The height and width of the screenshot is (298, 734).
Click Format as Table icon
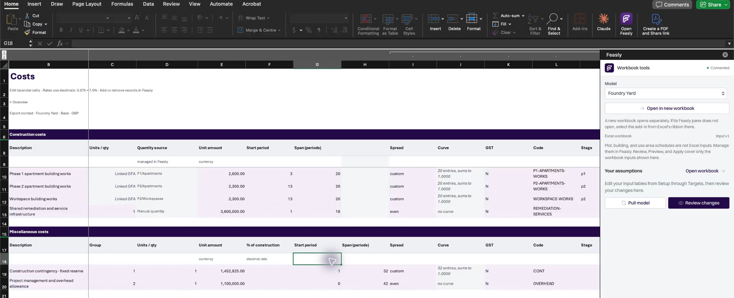pyautogui.click(x=388, y=19)
